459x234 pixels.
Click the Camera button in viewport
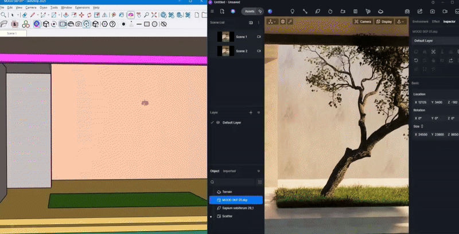click(x=363, y=21)
